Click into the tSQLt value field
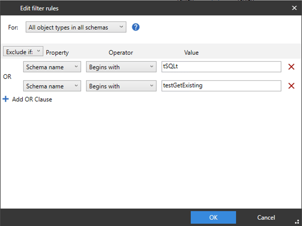The image size is (302, 226). tap(221, 67)
